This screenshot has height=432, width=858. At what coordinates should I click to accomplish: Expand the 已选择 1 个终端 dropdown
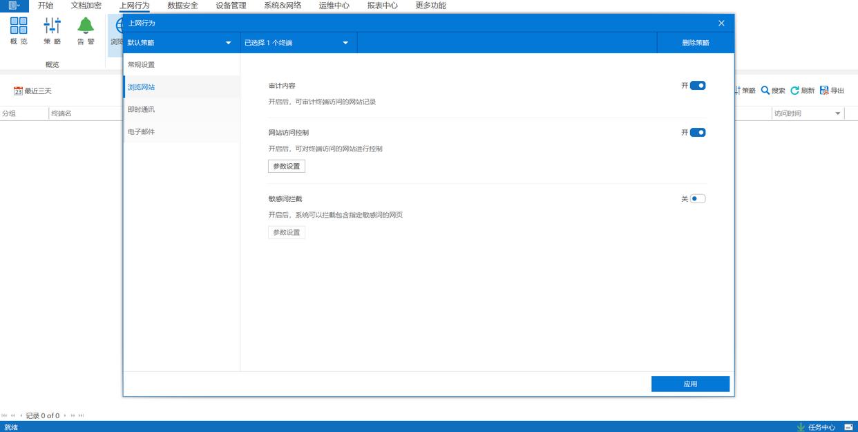pos(345,43)
